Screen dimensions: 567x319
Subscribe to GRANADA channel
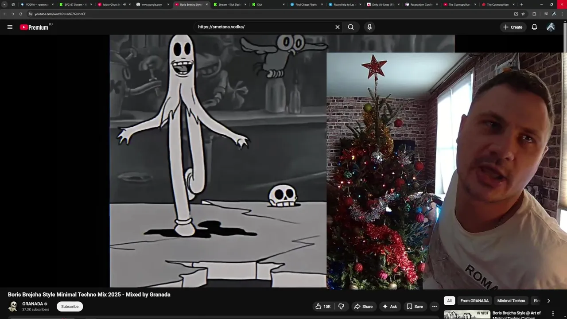[x=70, y=307]
